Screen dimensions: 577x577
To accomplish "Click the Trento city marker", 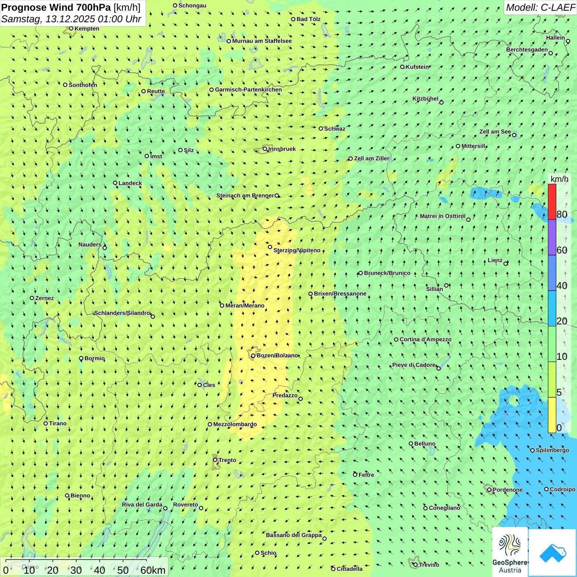I will coord(215,460).
